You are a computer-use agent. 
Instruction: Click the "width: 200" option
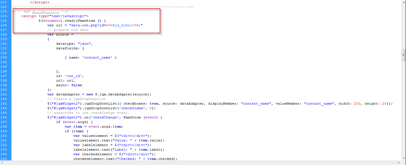349,103
